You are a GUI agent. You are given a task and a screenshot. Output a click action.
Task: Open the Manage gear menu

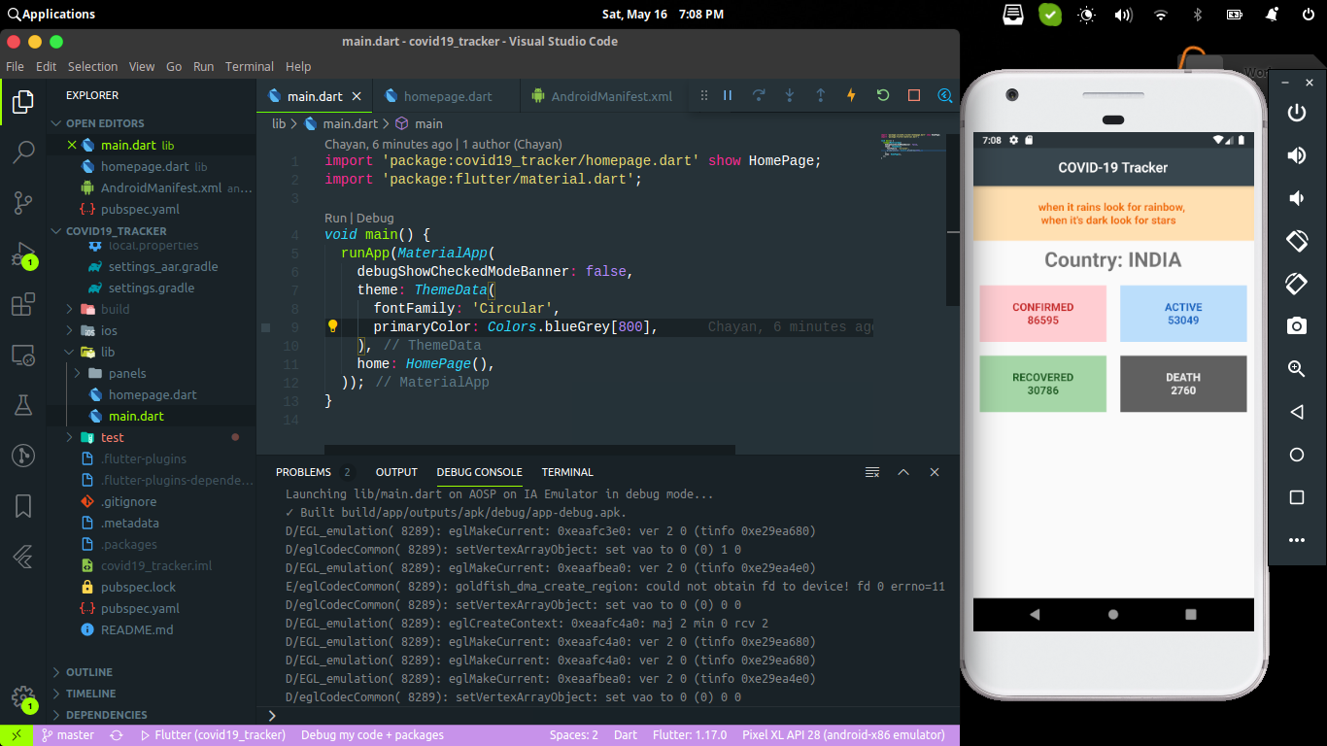(x=23, y=698)
